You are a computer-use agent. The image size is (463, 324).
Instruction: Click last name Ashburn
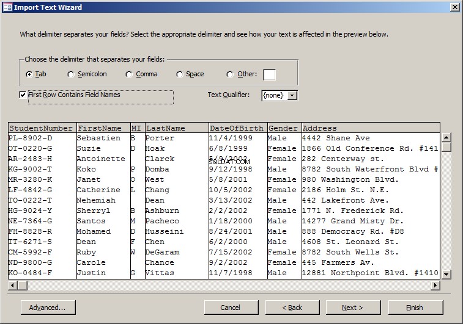coord(162,211)
